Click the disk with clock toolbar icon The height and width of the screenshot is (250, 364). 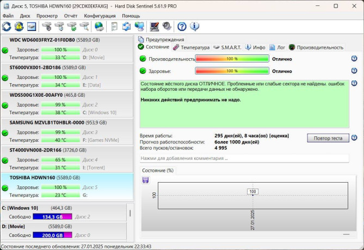(59, 27)
